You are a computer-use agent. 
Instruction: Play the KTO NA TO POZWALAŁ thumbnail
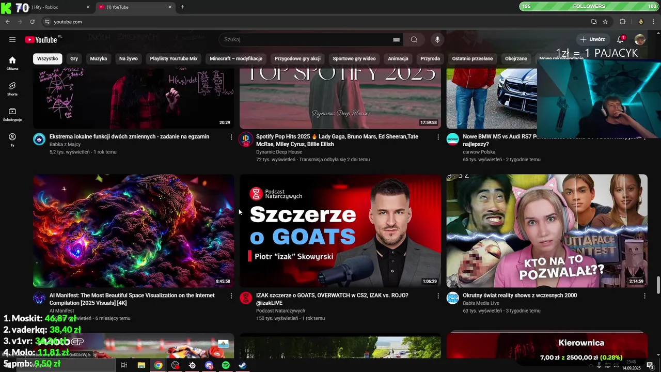[547, 230]
